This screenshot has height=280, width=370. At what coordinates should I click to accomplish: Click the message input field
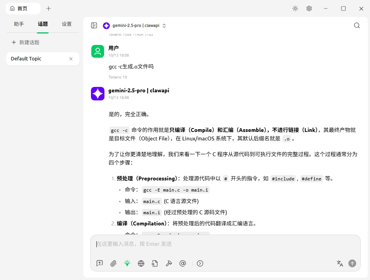225,244
